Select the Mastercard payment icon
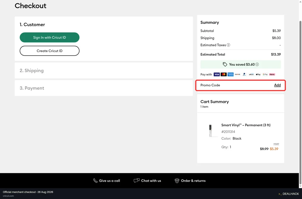The image size is (302, 199). click(x=224, y=74)
